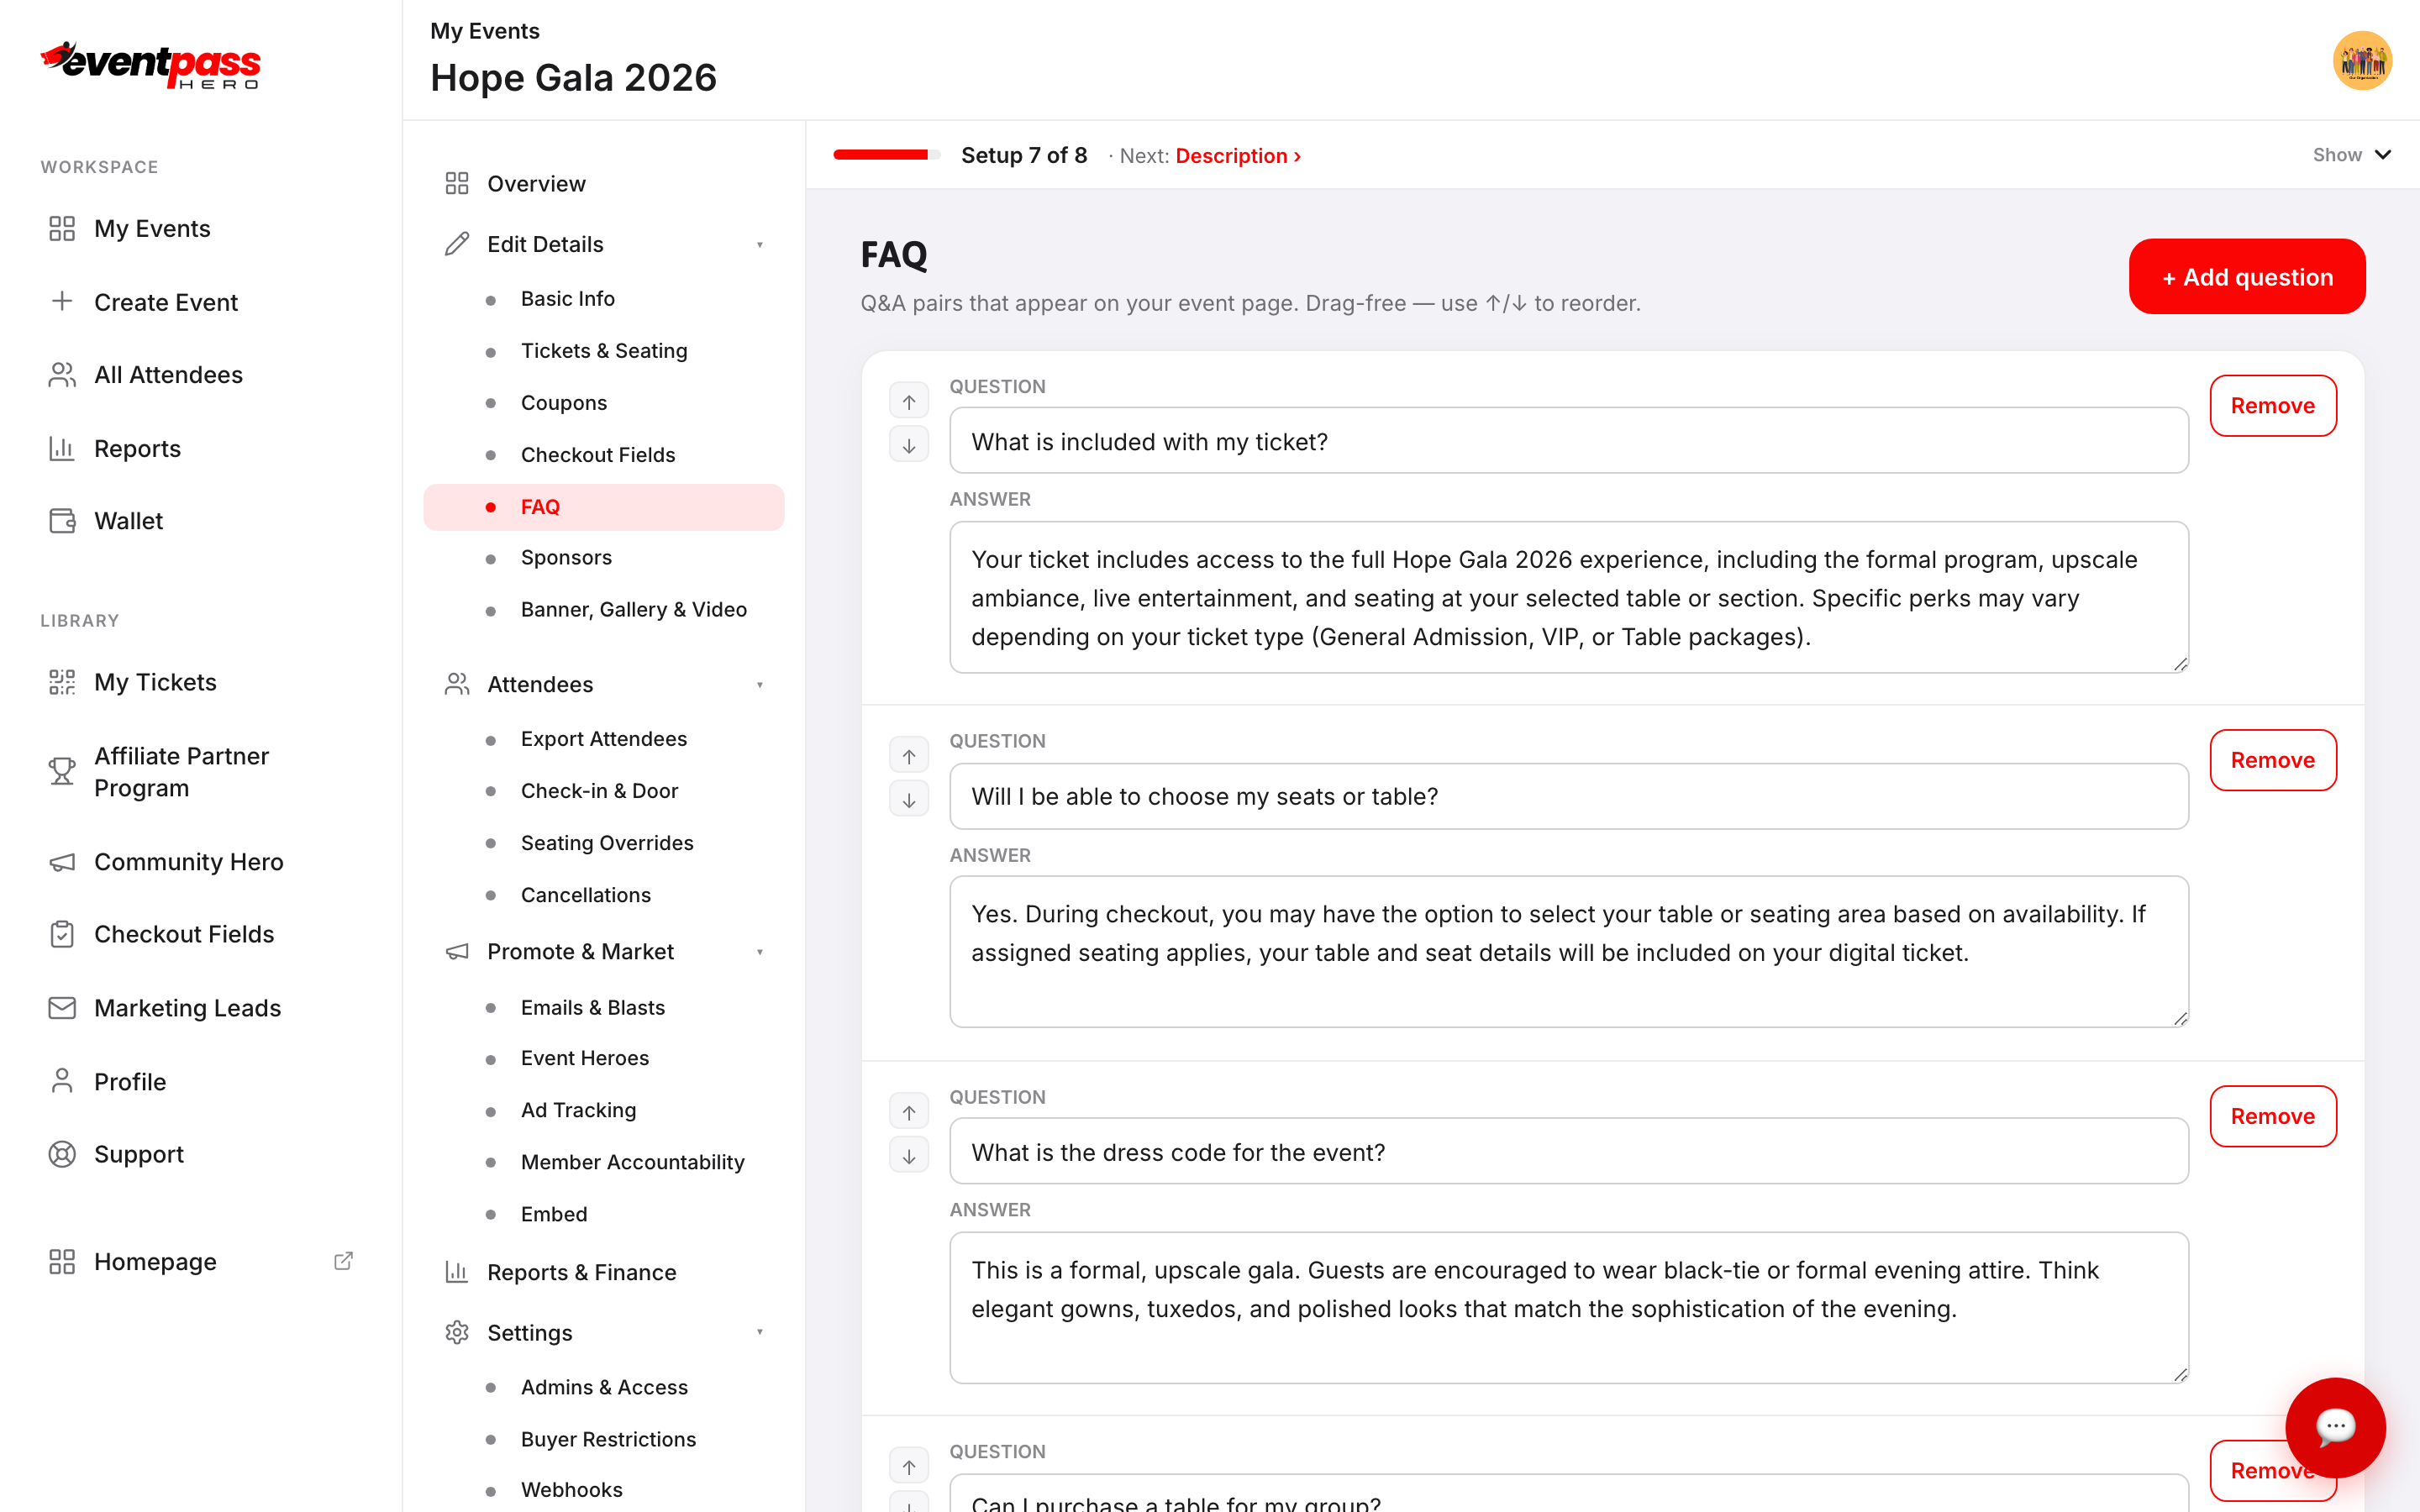Viewport: 2420px width, 1512px height.
Task: Move 'dress code' question up
Action: [x=908, y=1112]
